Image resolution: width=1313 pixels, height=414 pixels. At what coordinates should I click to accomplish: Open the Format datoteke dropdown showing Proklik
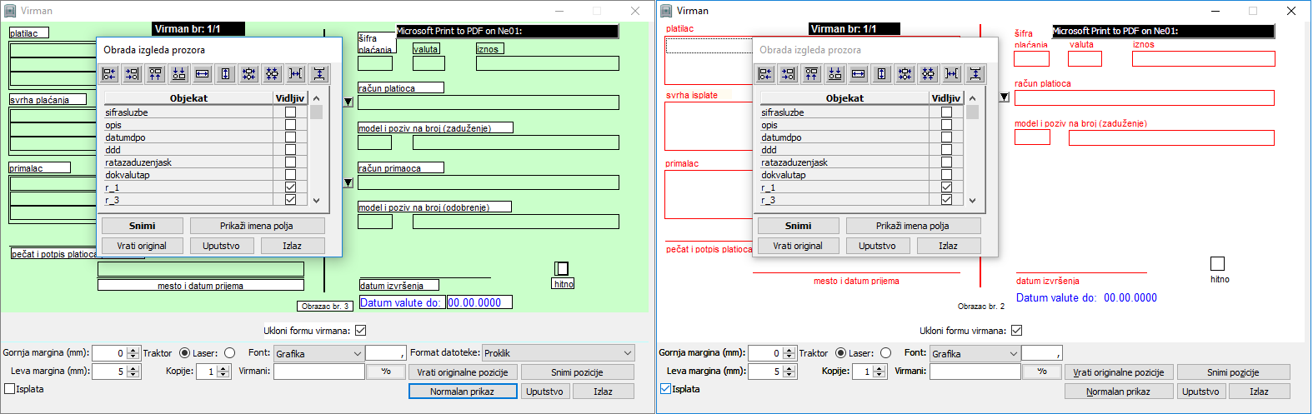[628, 353]
